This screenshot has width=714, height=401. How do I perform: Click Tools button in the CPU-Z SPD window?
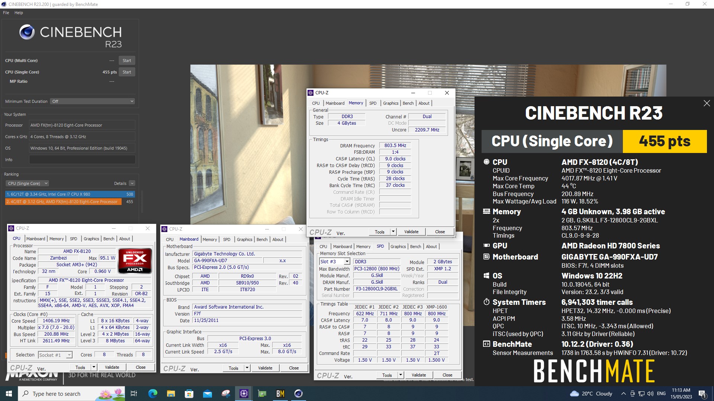tap(387, 375)
